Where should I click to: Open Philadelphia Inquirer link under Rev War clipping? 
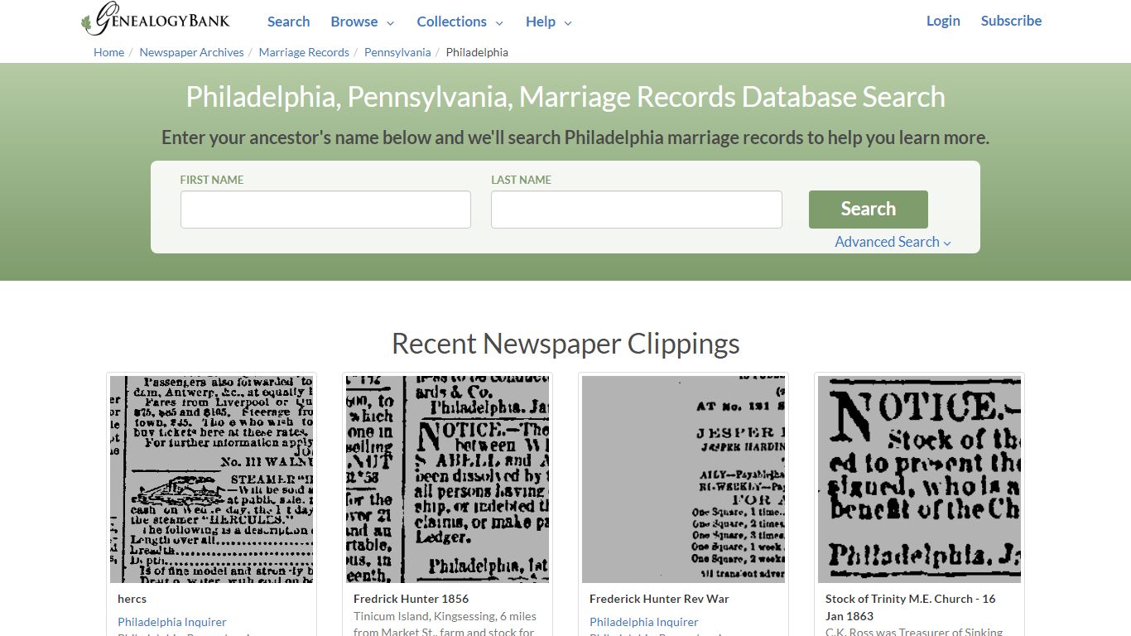(x=643, y=622)
